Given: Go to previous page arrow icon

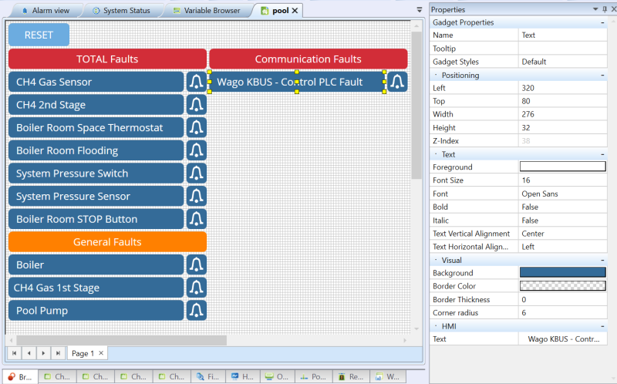Looking at the screenshot, I should click(x=29, y=353).
